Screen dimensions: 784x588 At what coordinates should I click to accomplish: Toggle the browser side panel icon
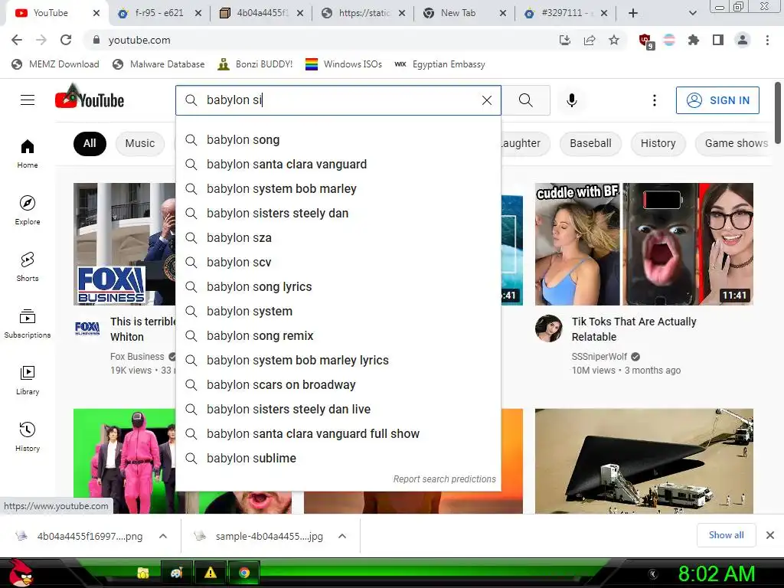click(x=718, y=40)
